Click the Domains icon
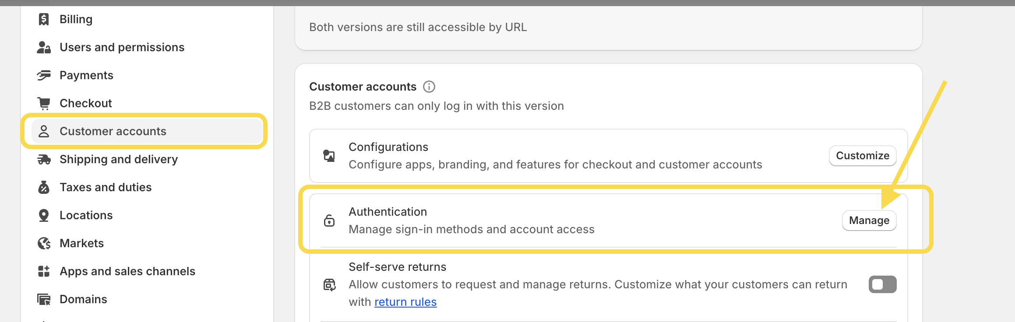The width and height of the screenshot is (1015, 322). [x=44, y=299]
